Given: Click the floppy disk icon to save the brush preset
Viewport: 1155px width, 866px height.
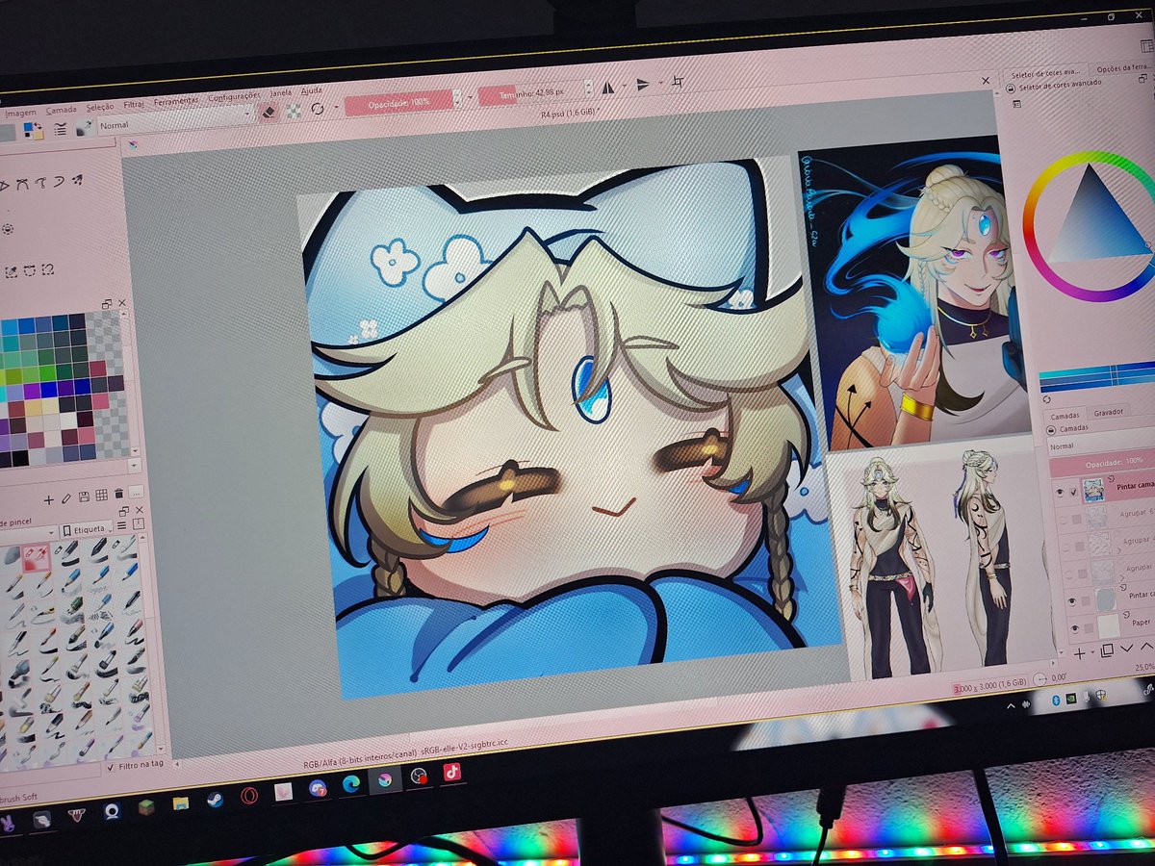Looking at the screenshot, I should click(84, 497).
